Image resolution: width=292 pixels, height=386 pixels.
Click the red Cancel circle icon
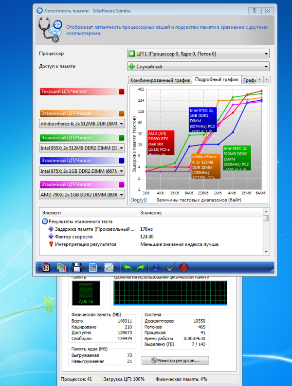(x=184, y=267)
